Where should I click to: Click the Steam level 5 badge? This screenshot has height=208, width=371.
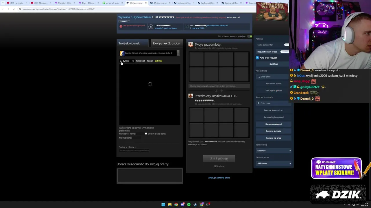151,27
